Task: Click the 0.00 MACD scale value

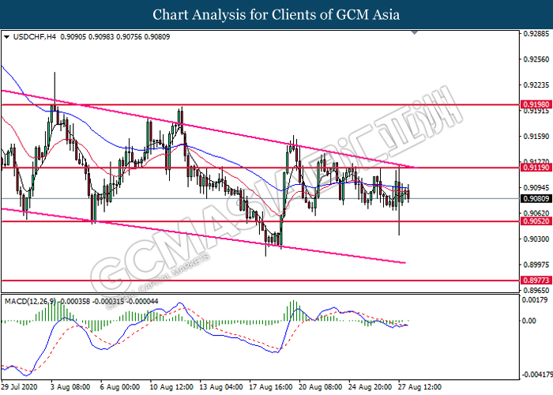Action: pyautogui.click(x=529, y=320)
